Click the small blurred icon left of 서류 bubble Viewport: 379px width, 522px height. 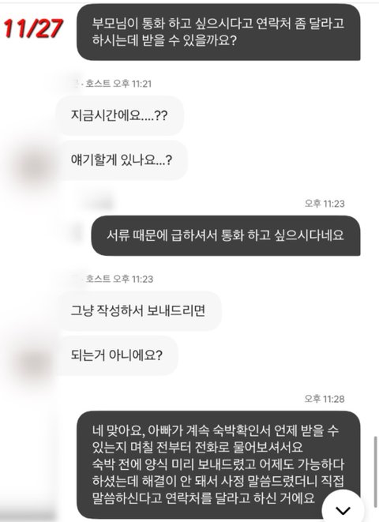coord(77,233)
